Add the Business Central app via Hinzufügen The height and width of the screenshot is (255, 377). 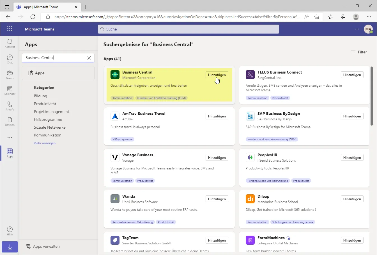[x=217, y=75]
